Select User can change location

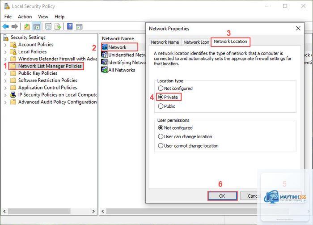[161, 136]
